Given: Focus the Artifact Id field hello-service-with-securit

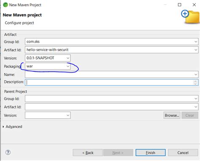Looking at the screenshot, I should (x=112, y=50).
